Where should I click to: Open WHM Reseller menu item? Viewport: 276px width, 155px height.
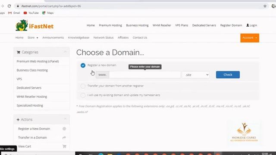pyautogui.click(x=162, y=25)
